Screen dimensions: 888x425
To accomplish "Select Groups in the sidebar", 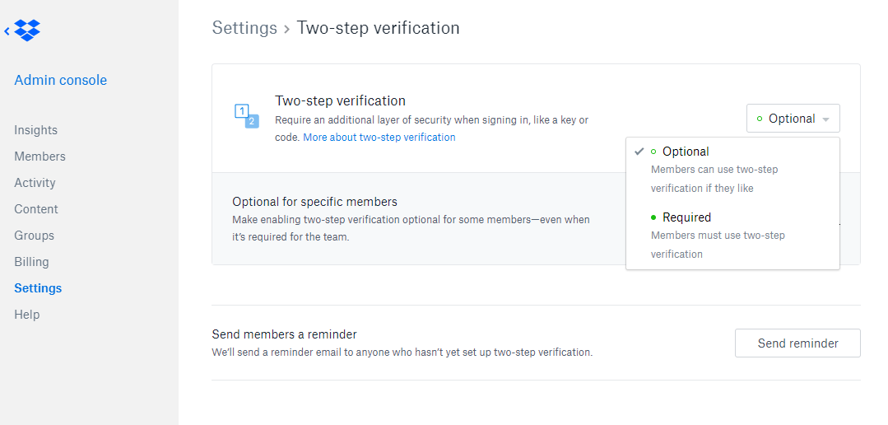I will 34,236.
